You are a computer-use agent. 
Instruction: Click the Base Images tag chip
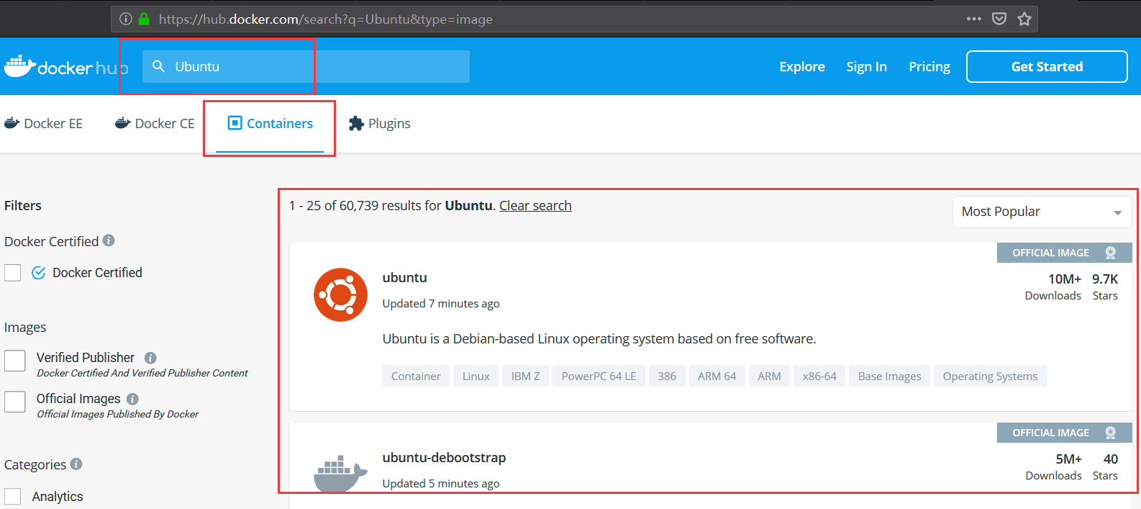pyautogui.click(x=889, y=376)
